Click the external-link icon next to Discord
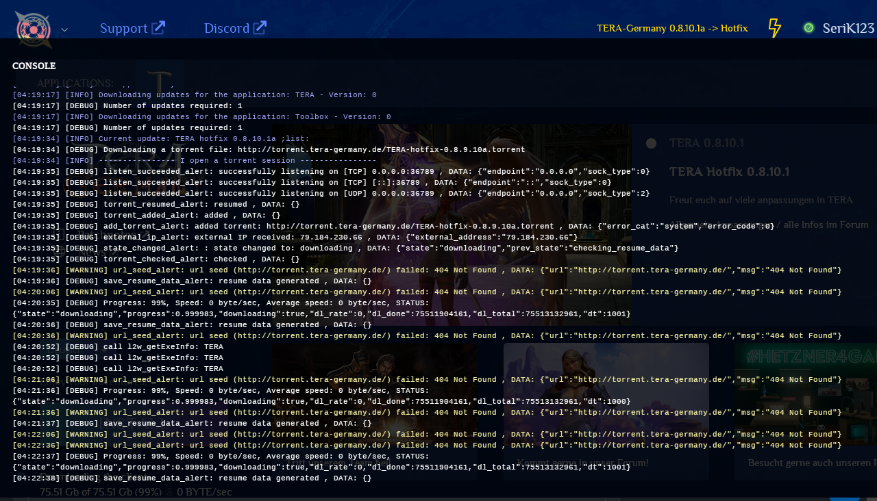The width and height of the screenshot is (877, 501). (x=260, y=27)
